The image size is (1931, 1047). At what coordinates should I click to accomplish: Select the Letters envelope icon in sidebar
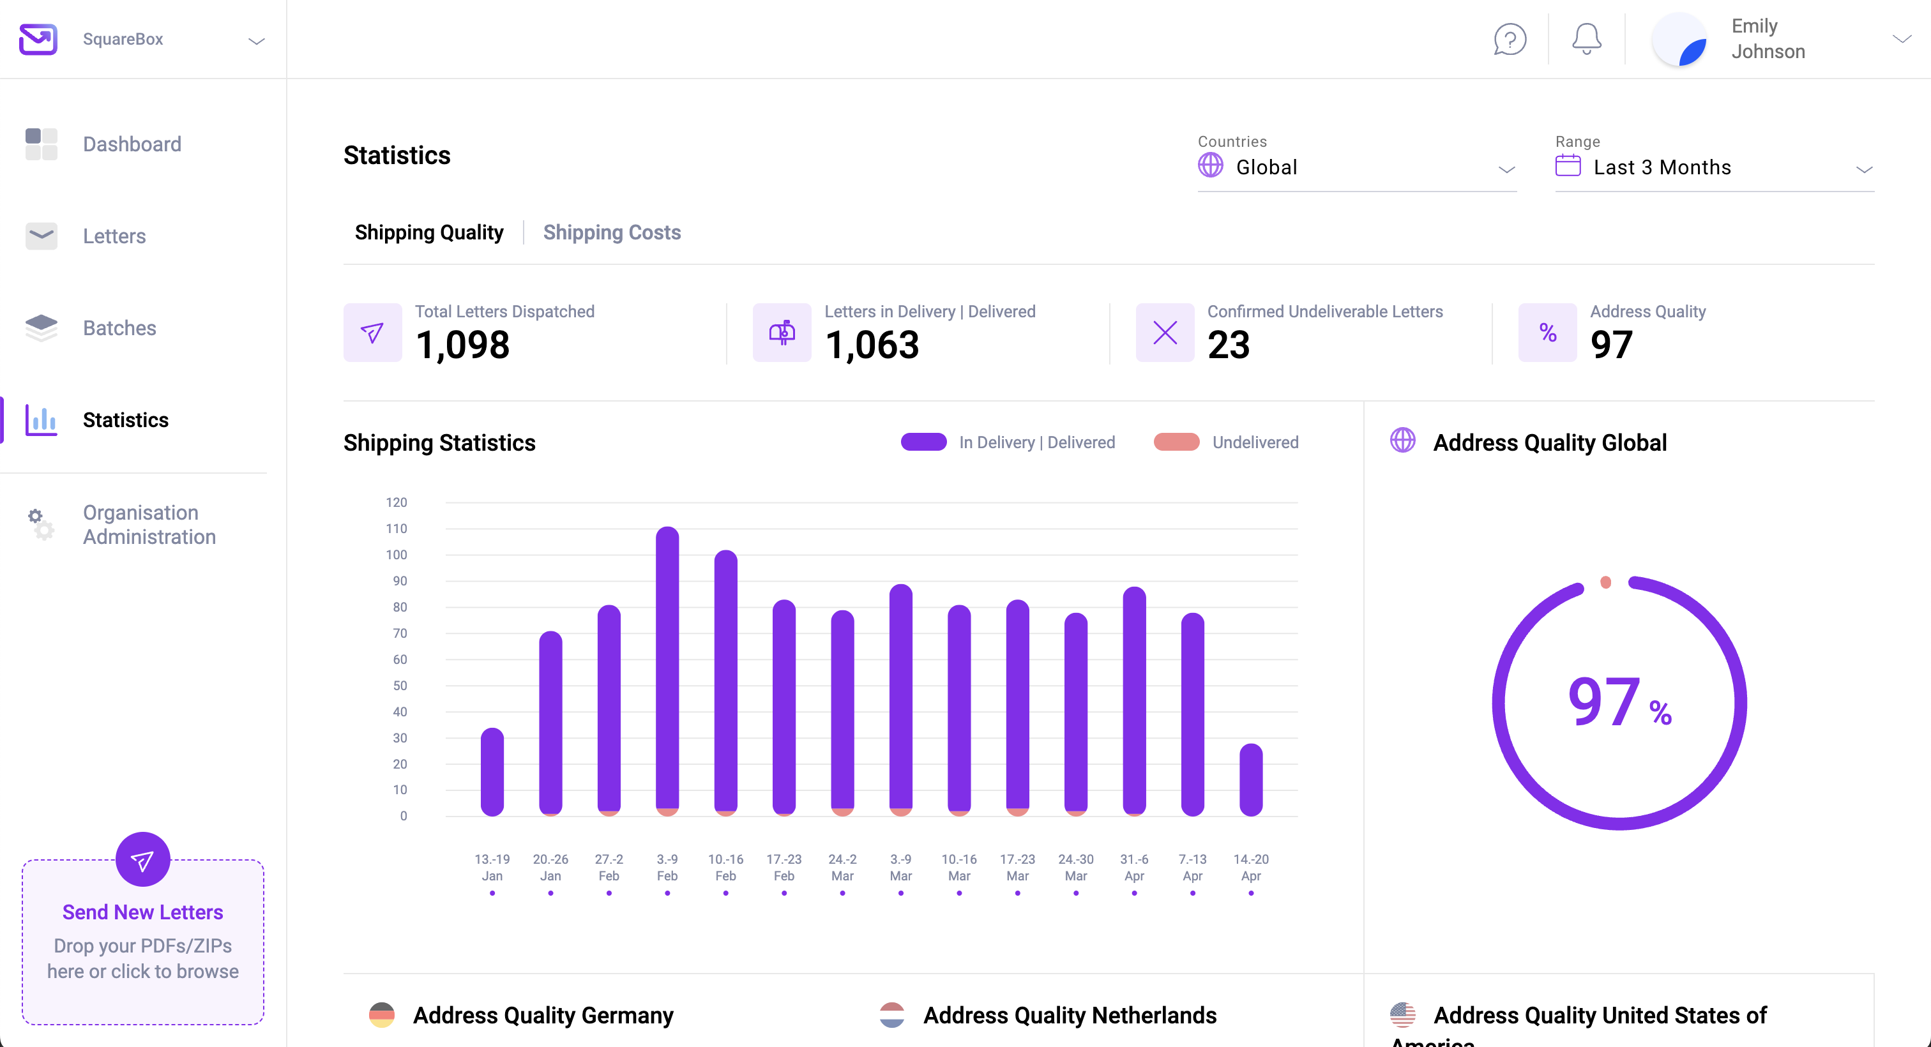42,236
